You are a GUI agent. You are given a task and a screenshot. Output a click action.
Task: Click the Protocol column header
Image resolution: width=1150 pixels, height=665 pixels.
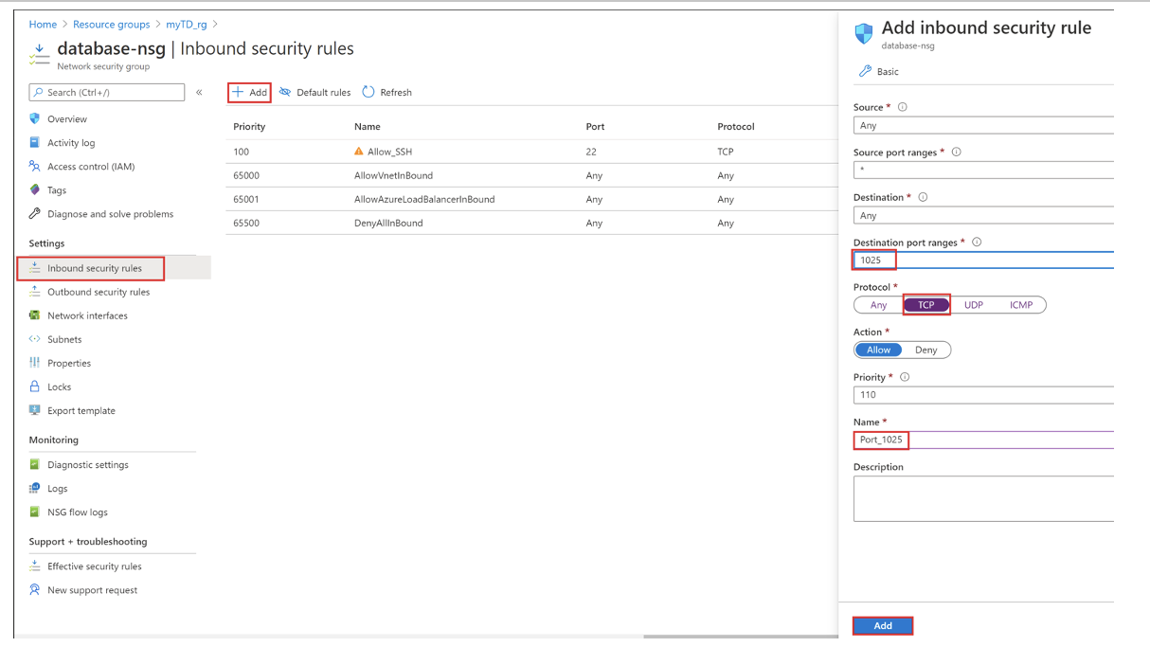tap(736, 126)
